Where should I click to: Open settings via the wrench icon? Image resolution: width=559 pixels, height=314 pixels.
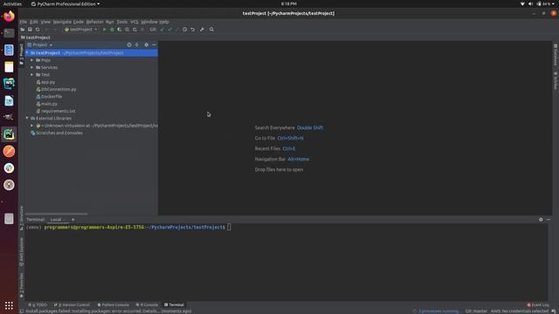pos(202,30)
